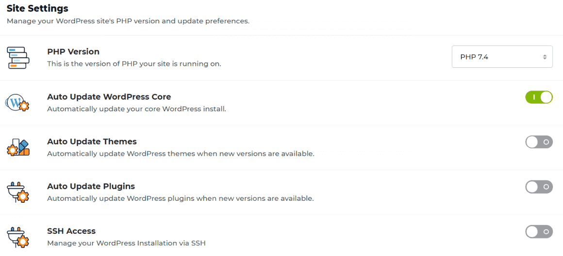Click the PHP dropdown up-down arrows
This screenshot has height=256, width=563.
545,57
